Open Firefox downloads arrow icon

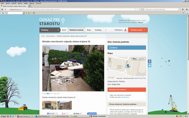tap(183, 9)
